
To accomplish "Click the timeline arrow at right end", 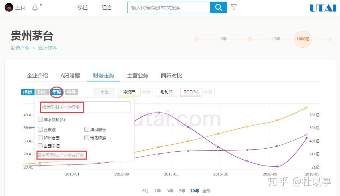I will pos(330,39).
